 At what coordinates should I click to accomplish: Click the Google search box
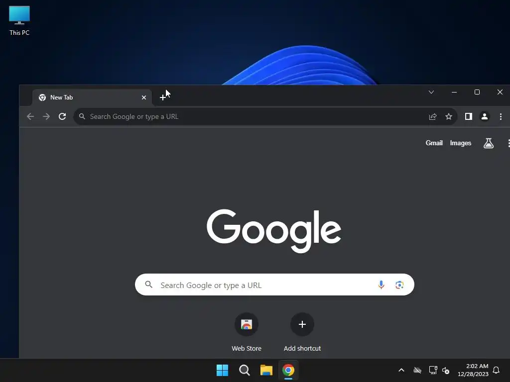274,285
